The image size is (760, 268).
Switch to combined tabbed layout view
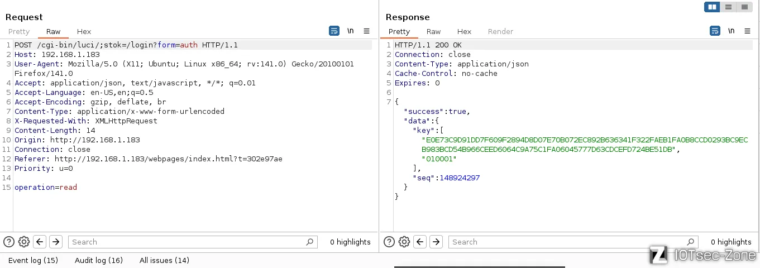(x=744, y=7)
